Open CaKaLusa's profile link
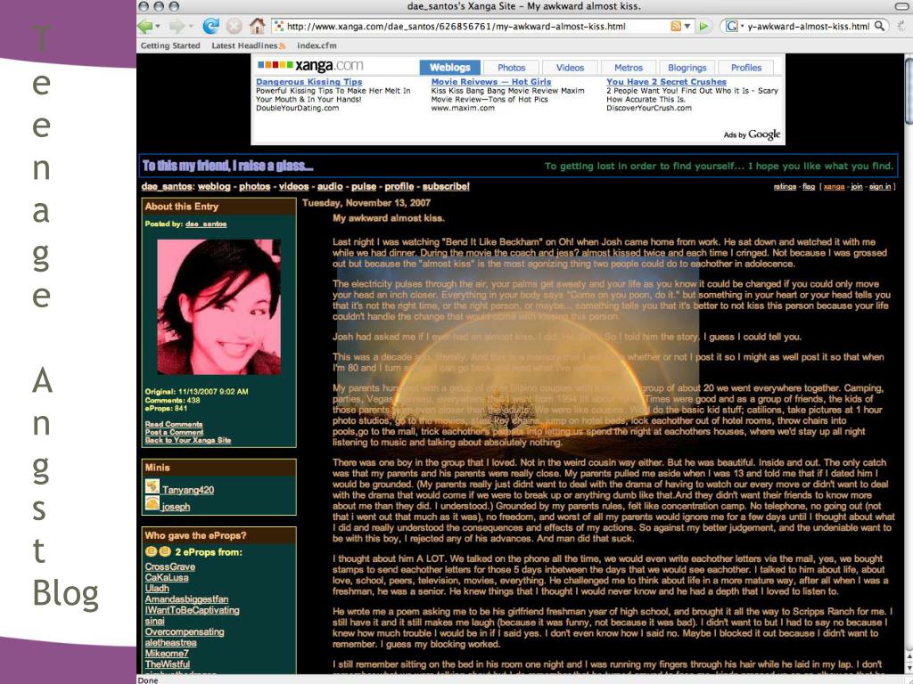The width and height of the screenshot is (913, 684). click(x=167, y=577)
